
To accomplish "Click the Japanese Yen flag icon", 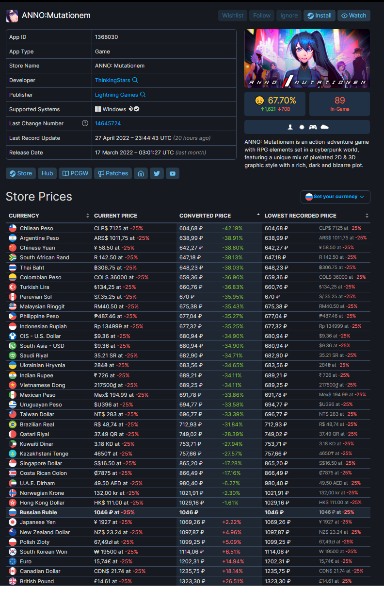I will click(13, 523).
